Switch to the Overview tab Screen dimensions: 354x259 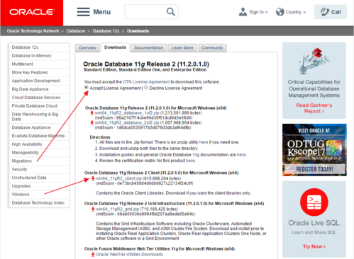(87, 47)
